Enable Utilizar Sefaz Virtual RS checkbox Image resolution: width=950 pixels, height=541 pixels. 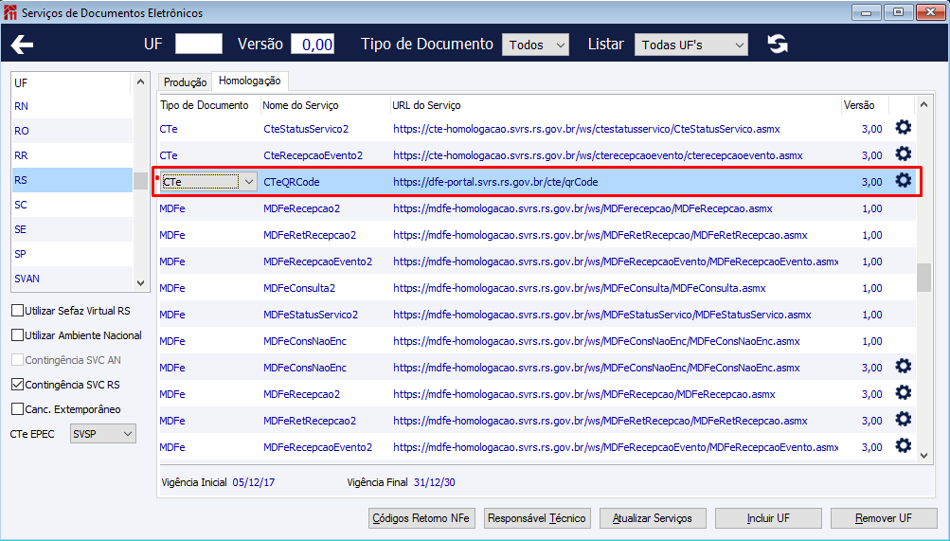[x=18, y=311]
